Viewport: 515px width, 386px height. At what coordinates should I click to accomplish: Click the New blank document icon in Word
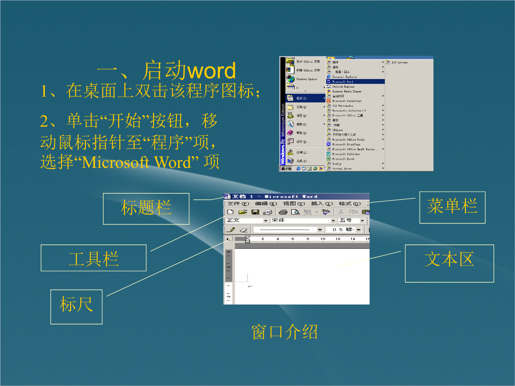click(x=231, y=212)
